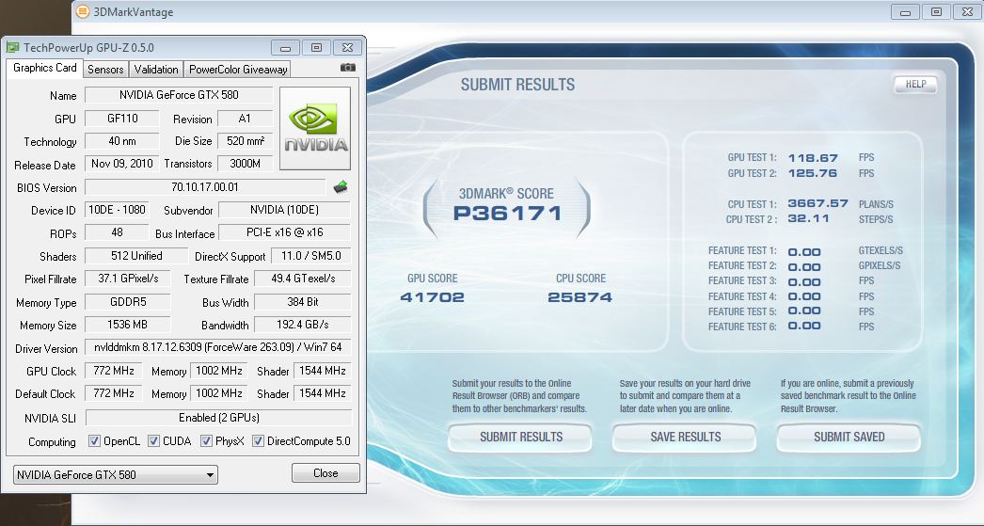984x526 pixels.
Task: Click the Device ID field 10DE - 1080
Action: coord(117,210)
